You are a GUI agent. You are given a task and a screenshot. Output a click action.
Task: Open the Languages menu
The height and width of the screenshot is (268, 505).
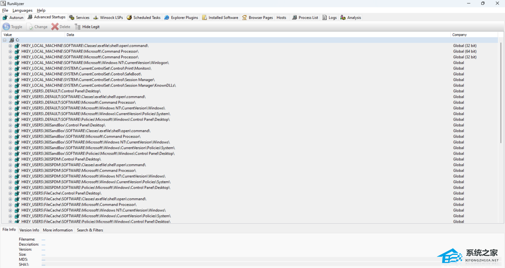pyautogui.click(x=22, y=10)
